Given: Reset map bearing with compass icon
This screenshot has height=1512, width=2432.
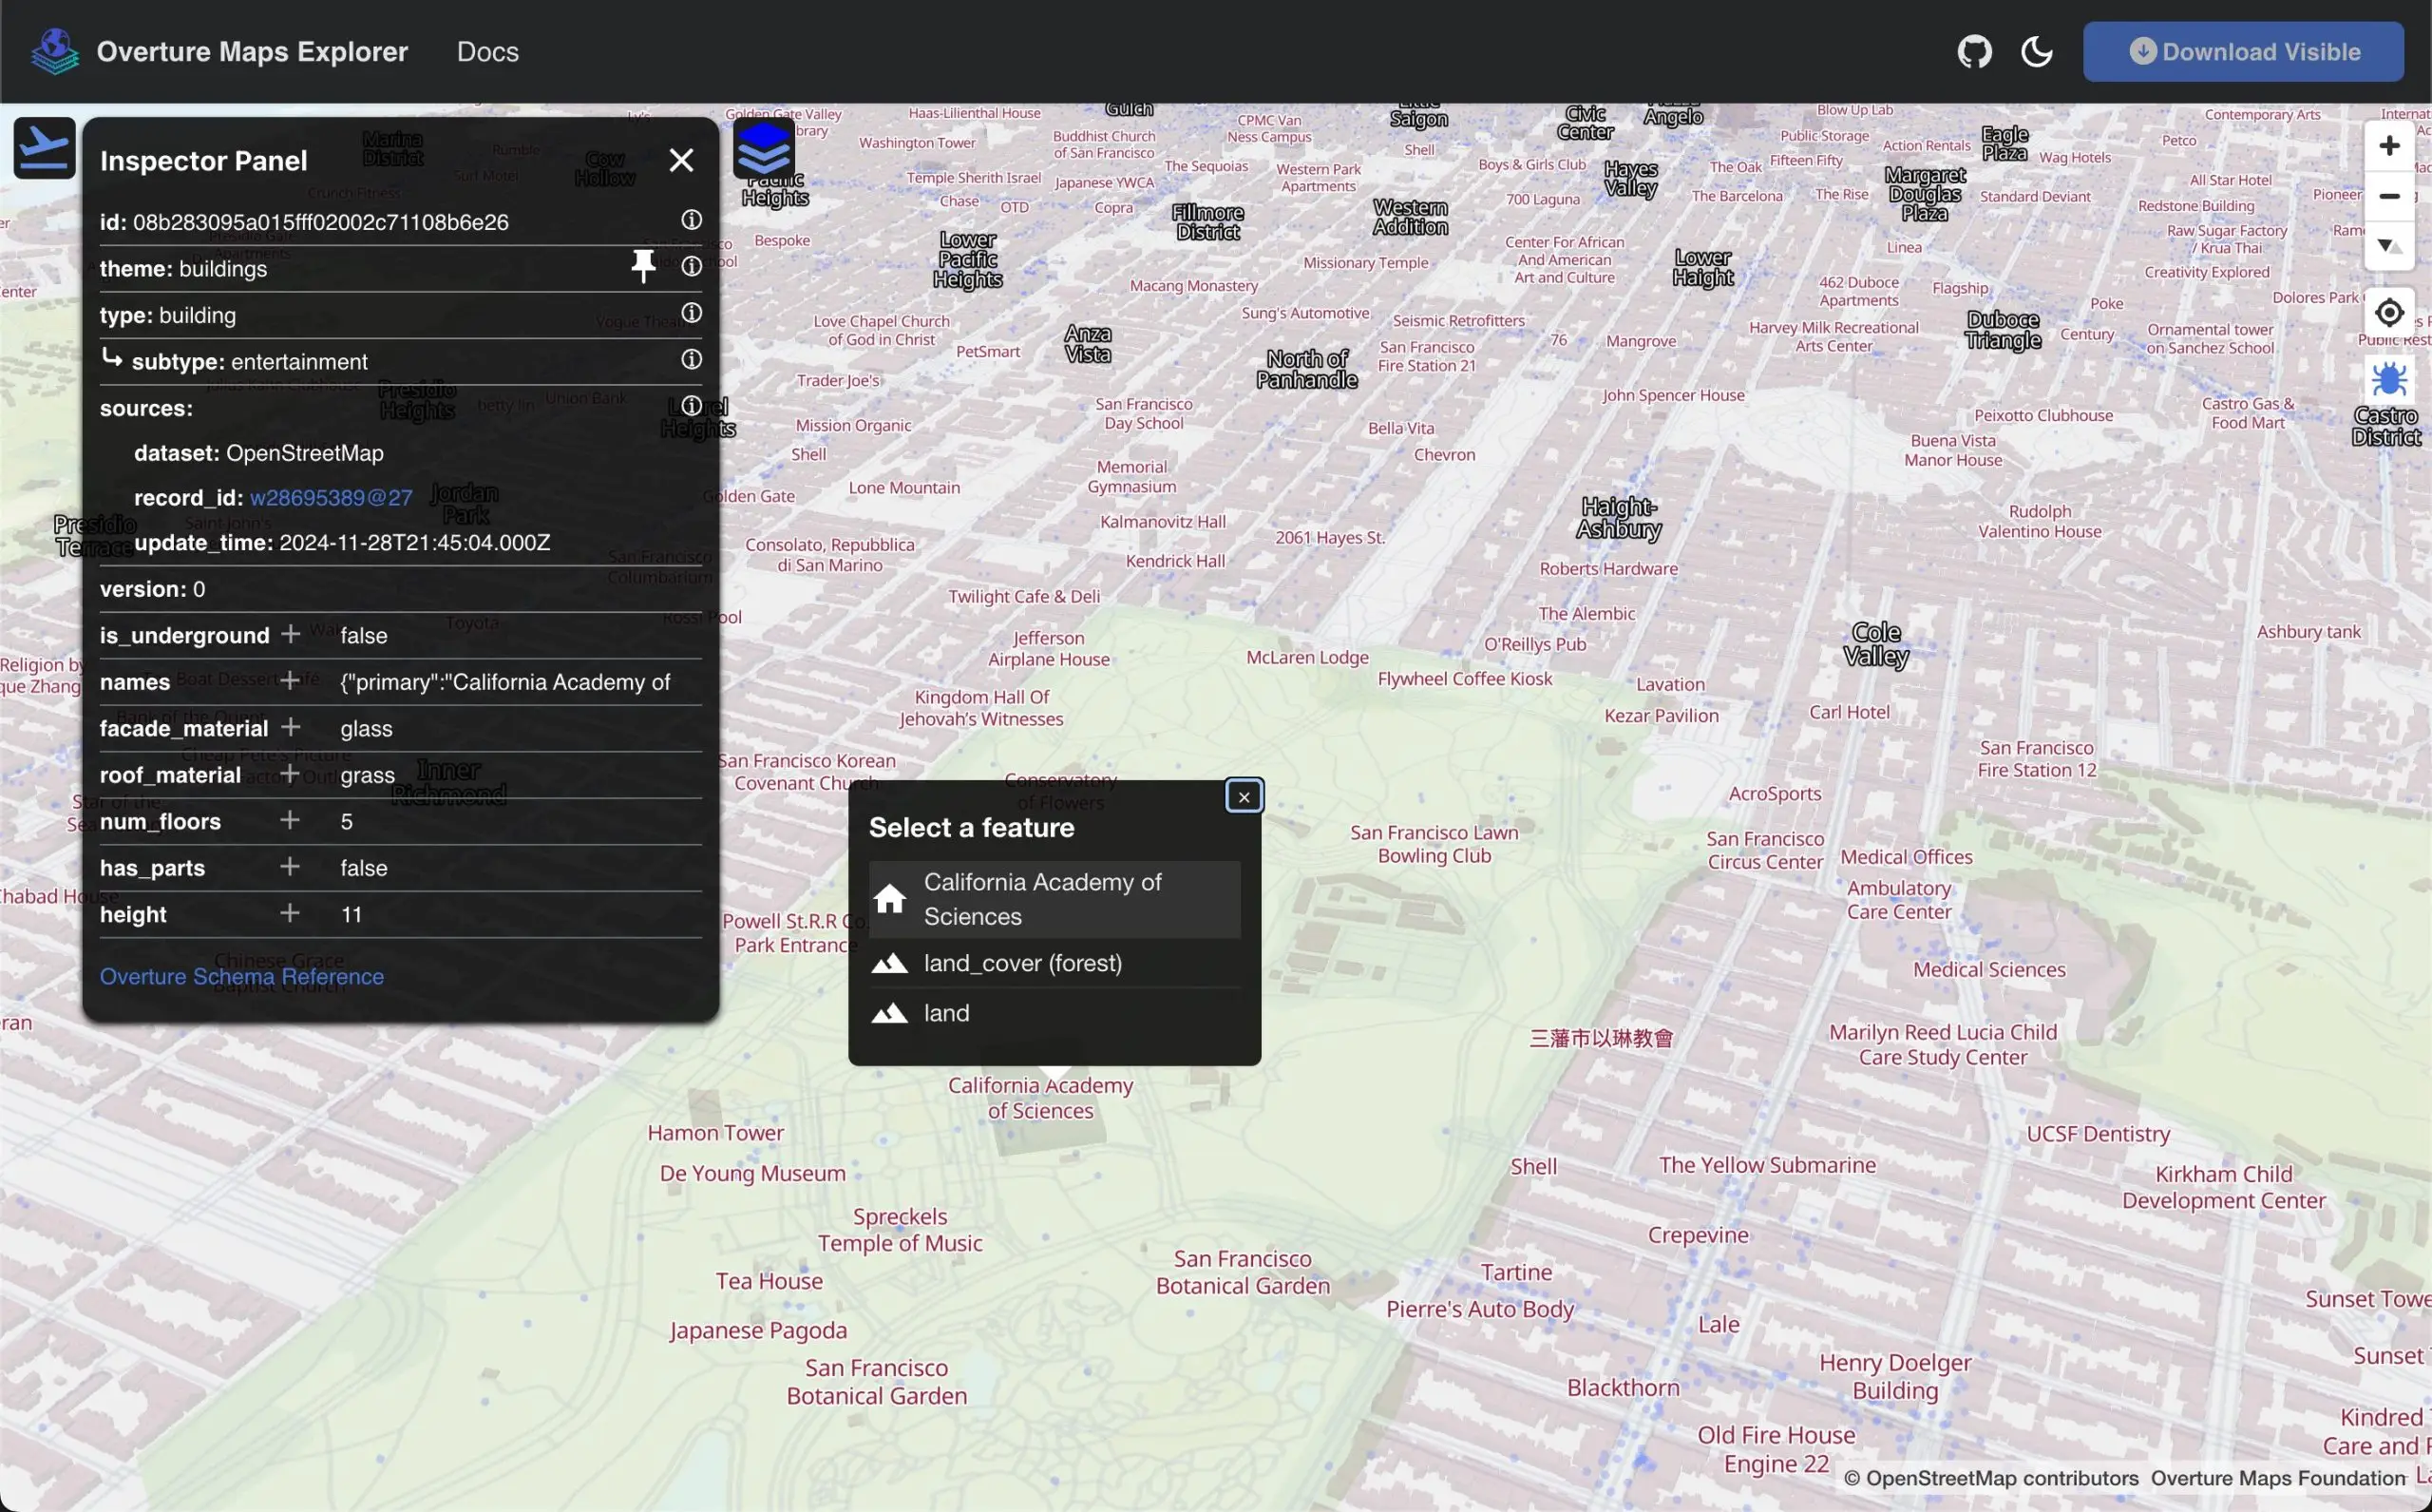Looking at the screenshot, I should coord(2389,245).
